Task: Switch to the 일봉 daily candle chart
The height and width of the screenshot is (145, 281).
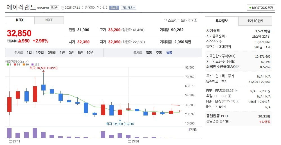Action: tap(149, 53)
